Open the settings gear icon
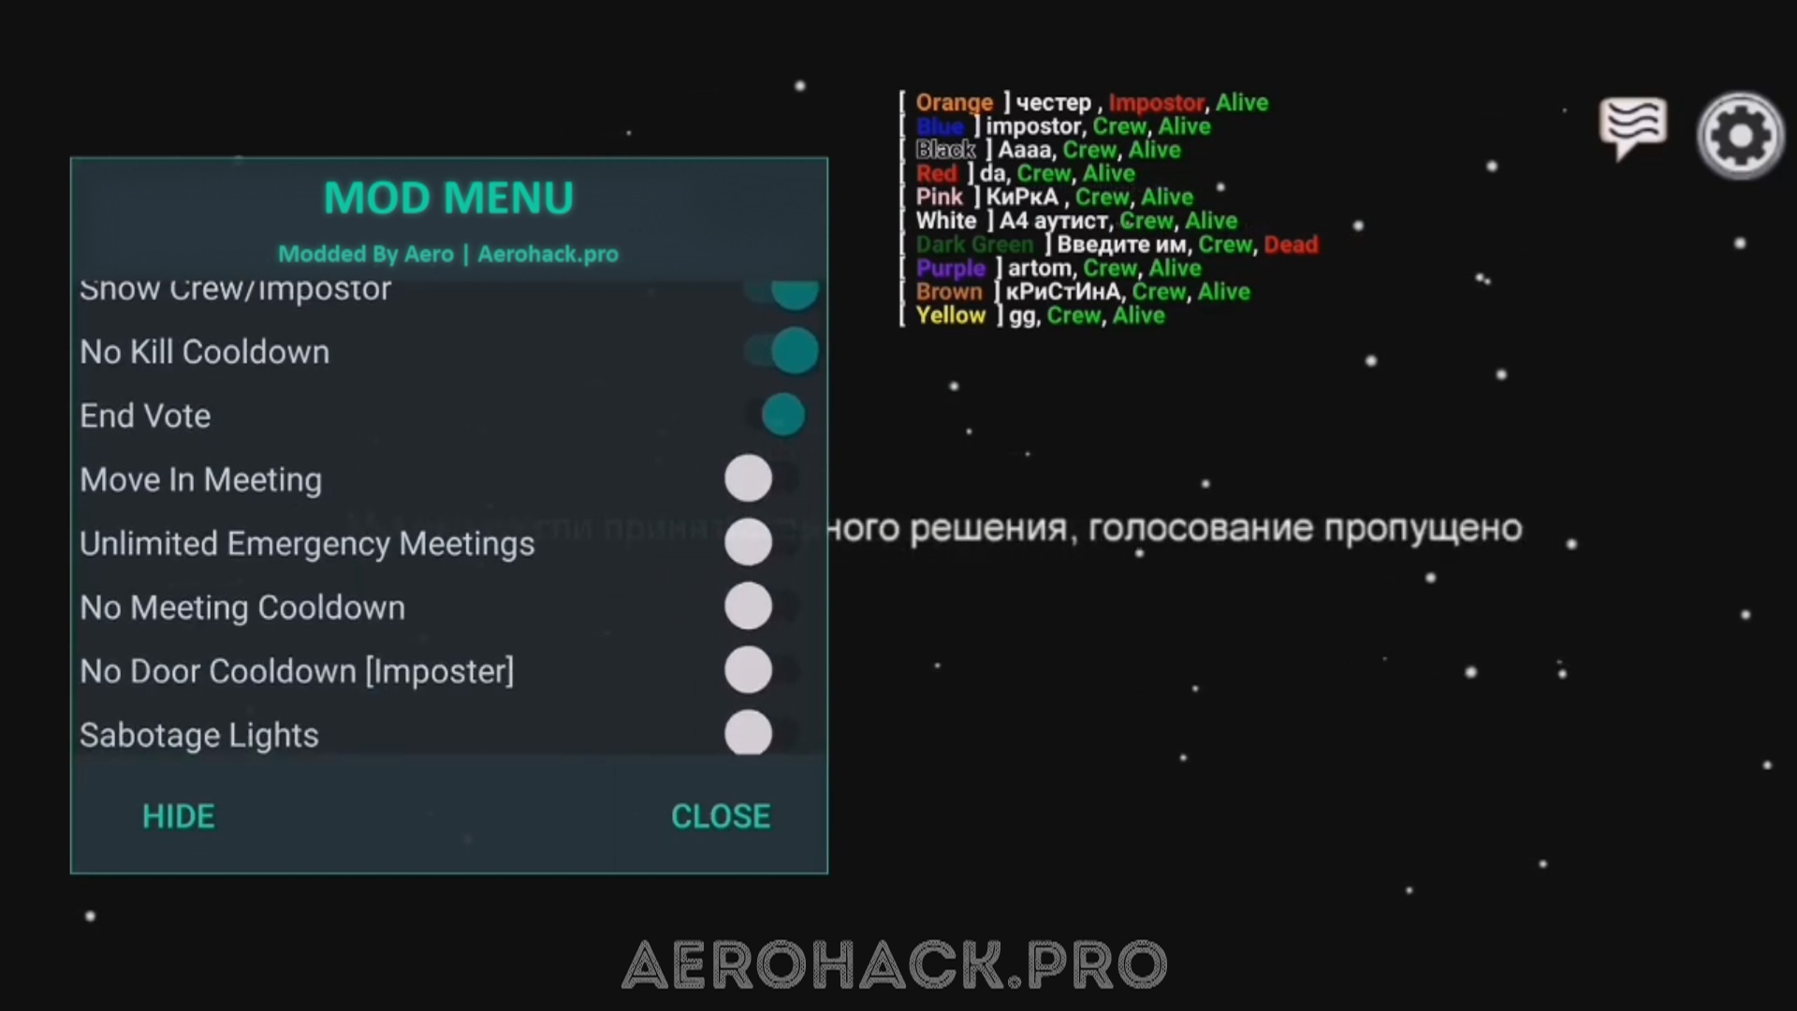The image size is (1797, 1011). pyautogui.click(x=1738, y=137)
